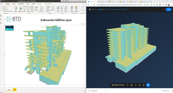173x93 pixels.
Task: Create a Quick measure
Action: [x=76, y=9]
